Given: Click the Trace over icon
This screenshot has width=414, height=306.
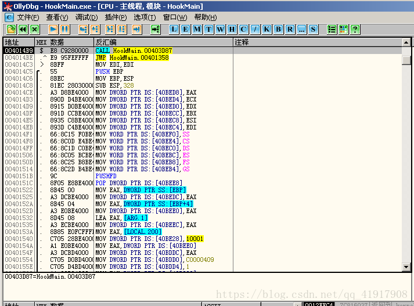Looking at the screenshot, I should (x=121, y=29).
